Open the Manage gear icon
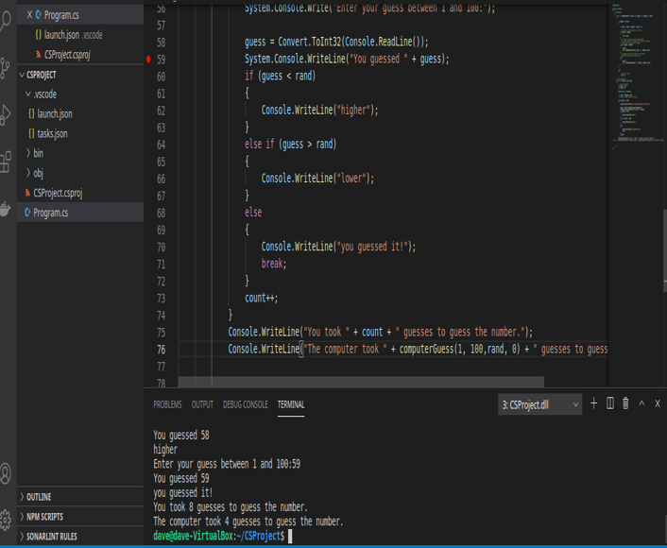 coord(7,518)
